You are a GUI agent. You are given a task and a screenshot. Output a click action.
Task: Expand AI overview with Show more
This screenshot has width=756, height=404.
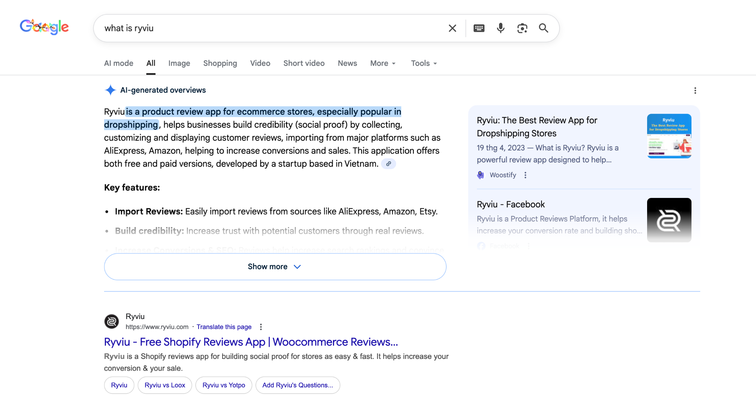pyautogui.click(x=275, y=267)
